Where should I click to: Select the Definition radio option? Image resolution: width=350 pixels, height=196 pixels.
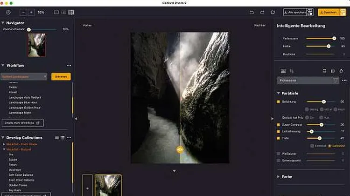(329, 146)
